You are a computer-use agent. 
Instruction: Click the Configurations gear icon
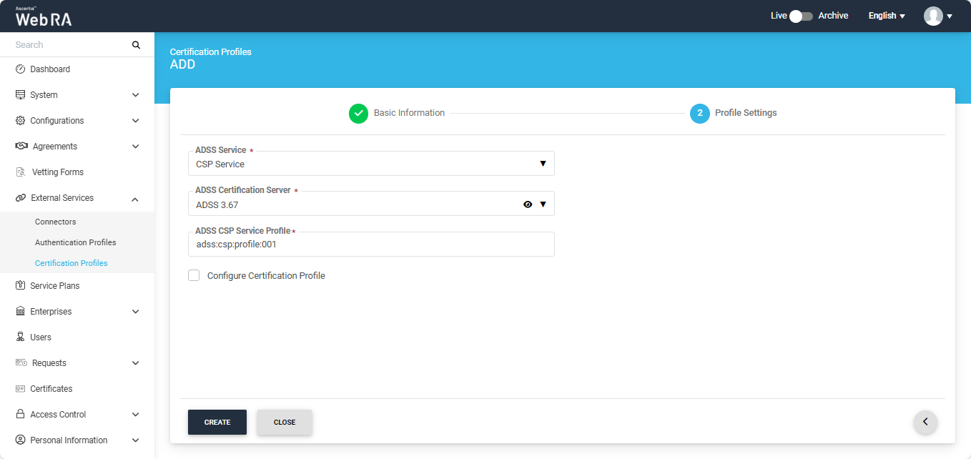pos(20,121)
